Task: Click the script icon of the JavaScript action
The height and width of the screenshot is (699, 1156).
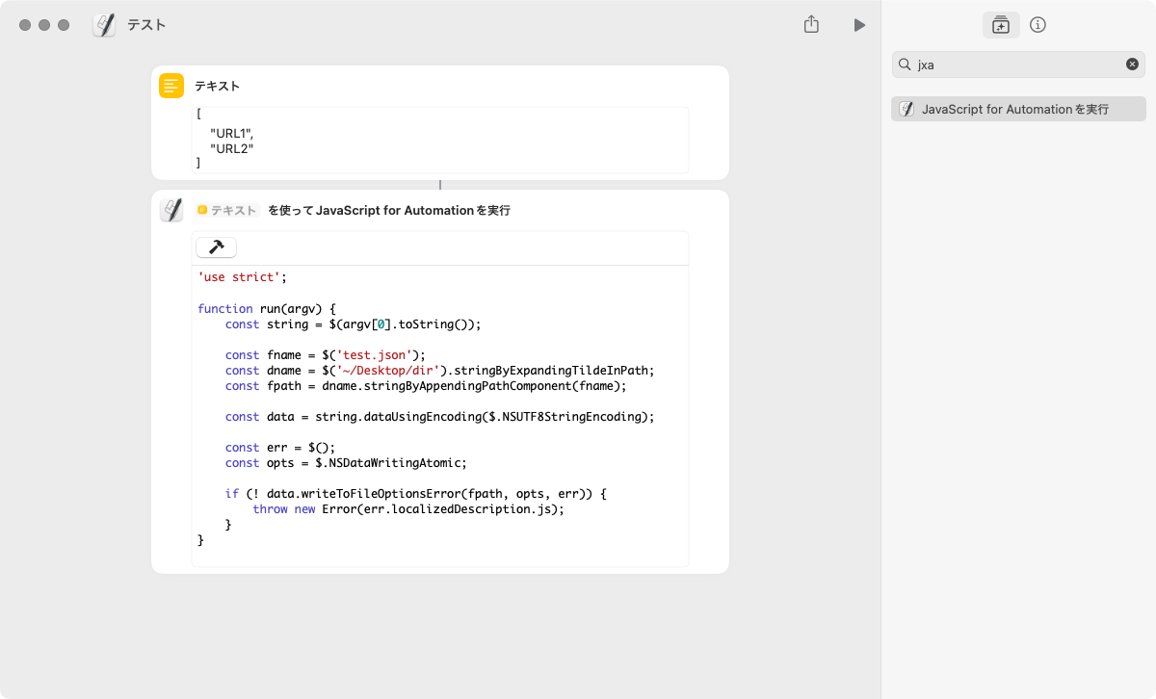Action: [171, 210]
